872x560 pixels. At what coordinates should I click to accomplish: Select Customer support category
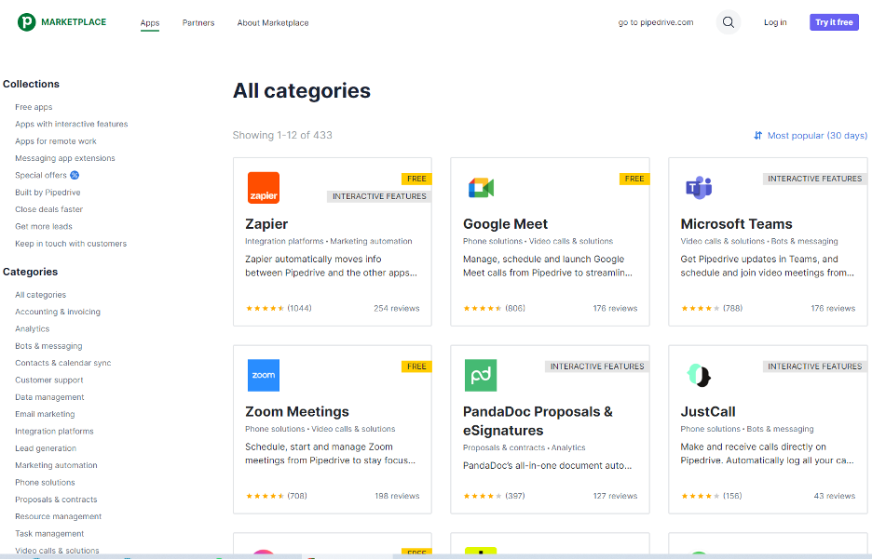[49, 380]
